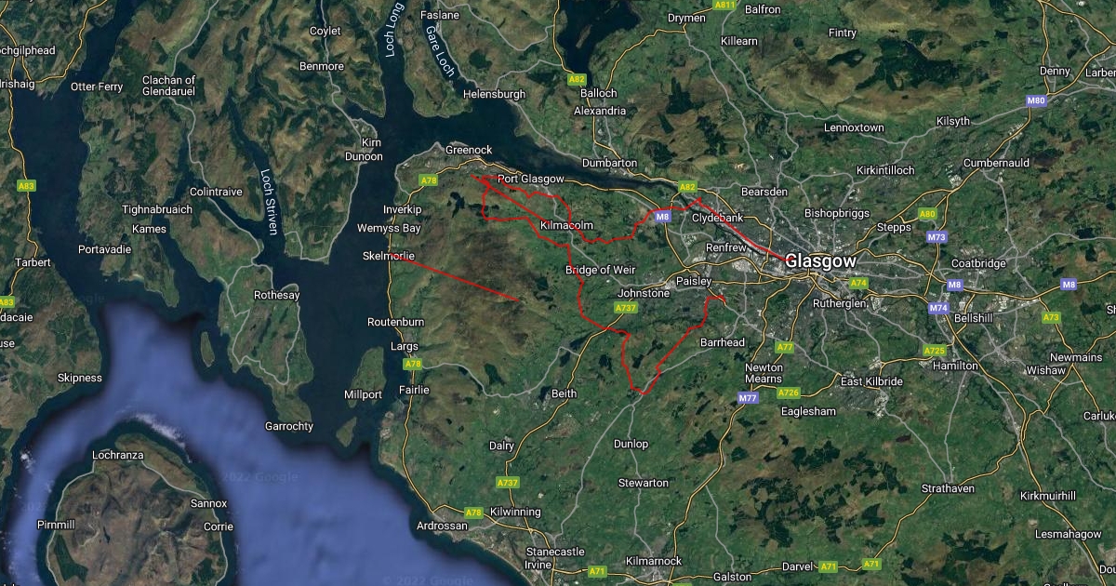The width and height of the screenshot is (1116, 586).
Task: Select the Kilmacolm label on the route
Action: tap(566, 225)
